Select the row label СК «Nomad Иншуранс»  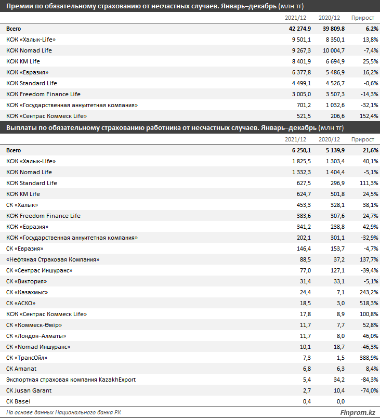pos(38,347)
